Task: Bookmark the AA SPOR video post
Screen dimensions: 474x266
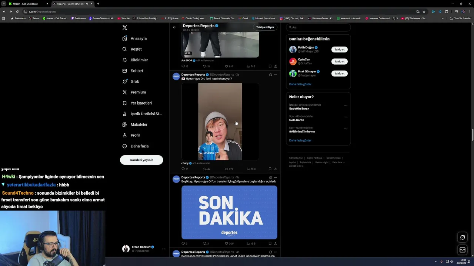Action: [x=270, y=66]
